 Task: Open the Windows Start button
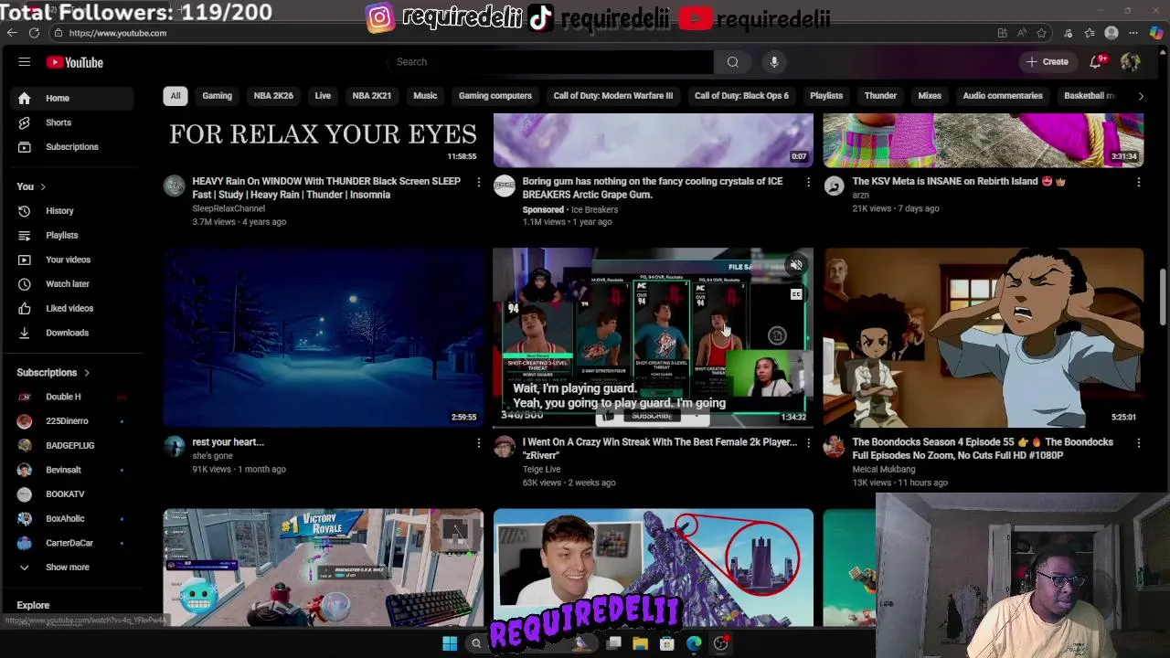(450, 643)
